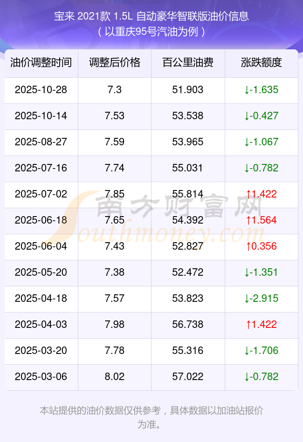Click the price 8.02
303x442 pixels.
coord(115,377)
